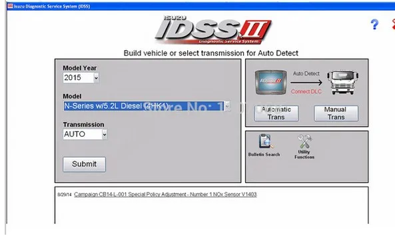Open the Bulletin Search icon

pos(265,141)
